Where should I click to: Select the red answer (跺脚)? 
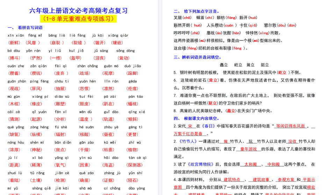(132, 73)
